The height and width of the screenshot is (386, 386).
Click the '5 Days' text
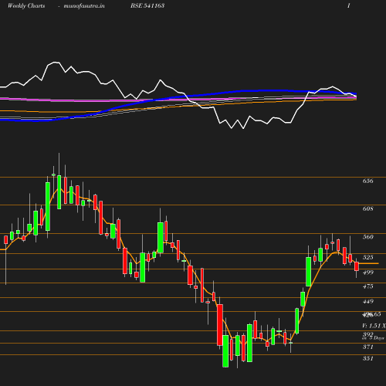tap(377, 338)
